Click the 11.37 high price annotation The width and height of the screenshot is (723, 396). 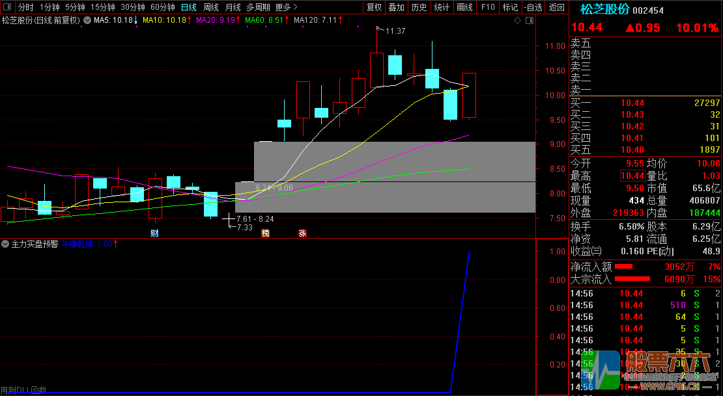395,31
